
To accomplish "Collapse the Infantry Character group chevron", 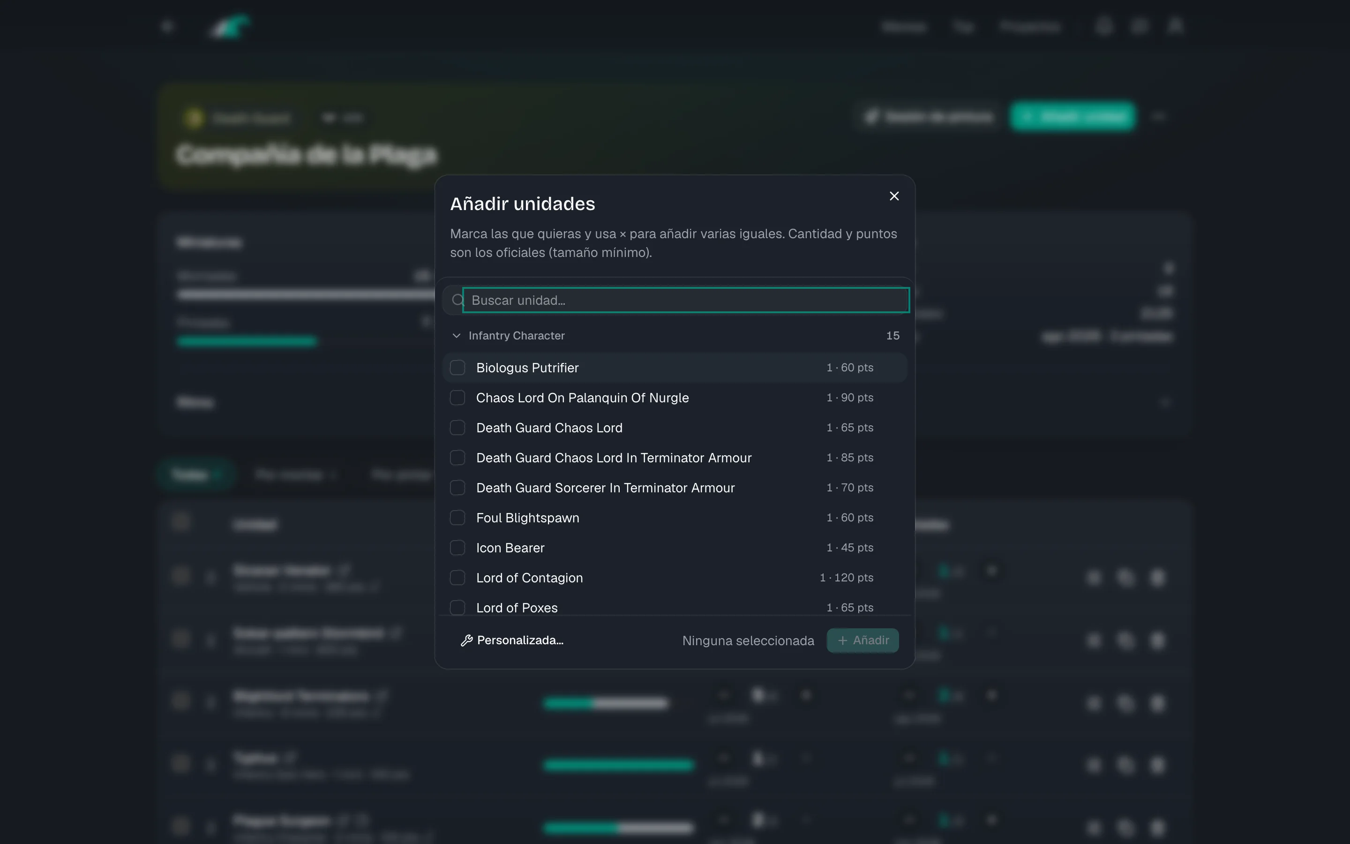I will pyautogui.click(x=456, y=335).
